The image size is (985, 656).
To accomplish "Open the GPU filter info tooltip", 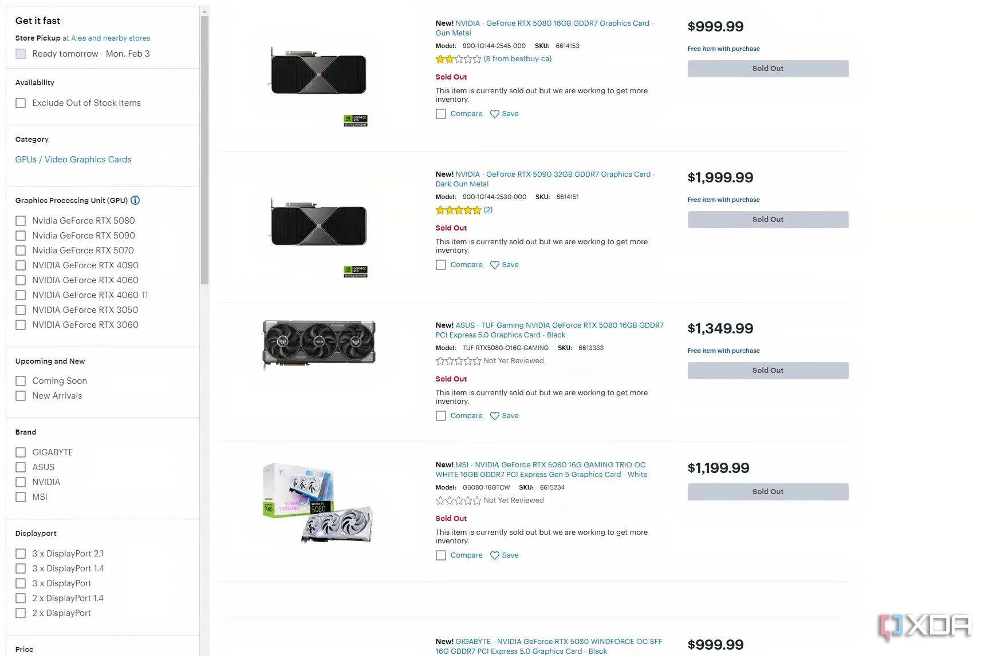I will coord(135,200).
